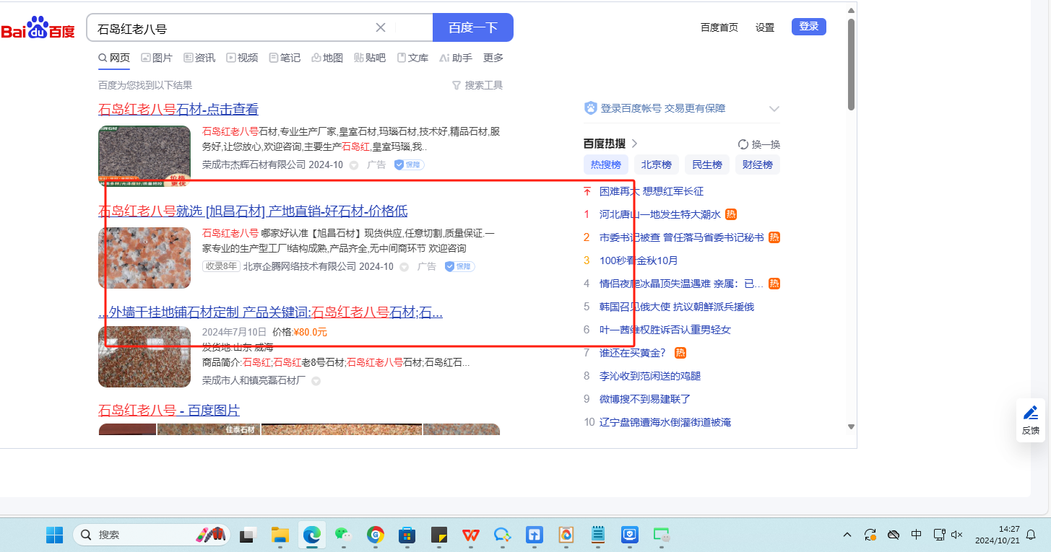Screen dimensions: 1051x552
Task: Switch to the 图片 search tab
Action: pos(157,58)
